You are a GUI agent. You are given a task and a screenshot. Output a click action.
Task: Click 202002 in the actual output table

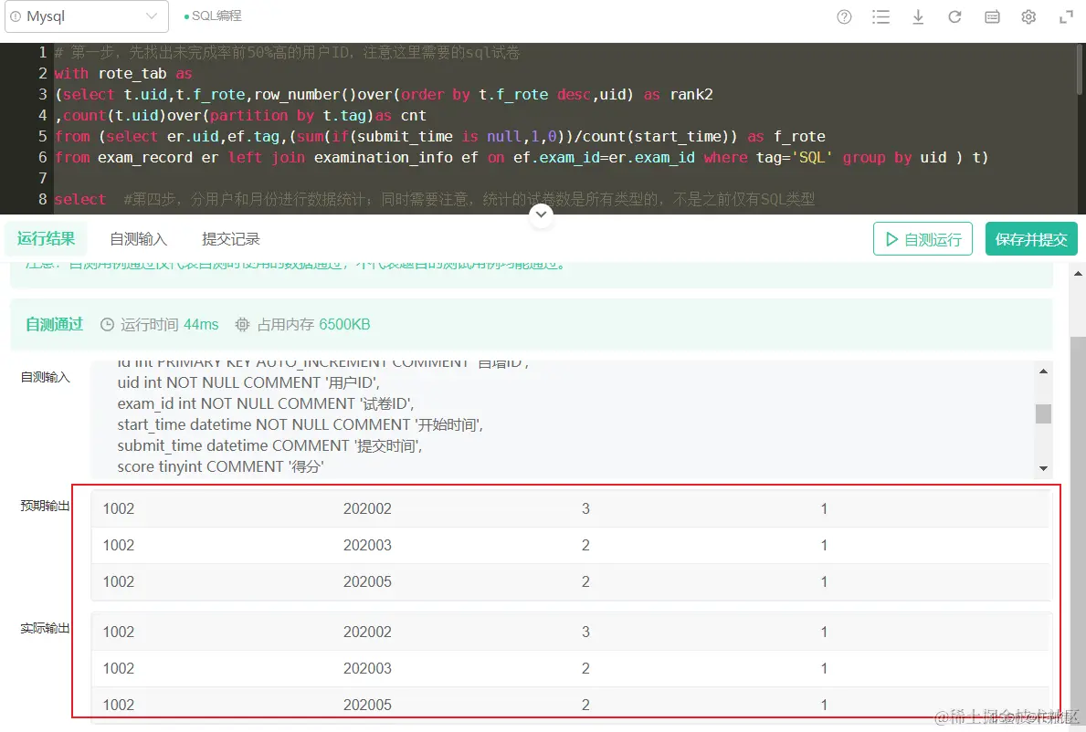pos(367,632)
